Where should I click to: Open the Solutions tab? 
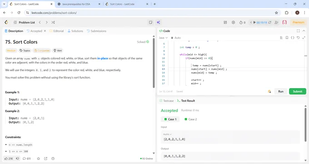pyautogui.click(x=75, y=31)
